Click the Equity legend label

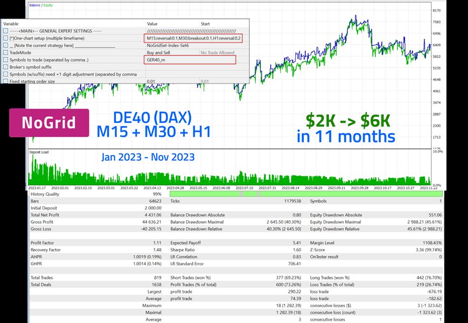(x=48, y=5)
